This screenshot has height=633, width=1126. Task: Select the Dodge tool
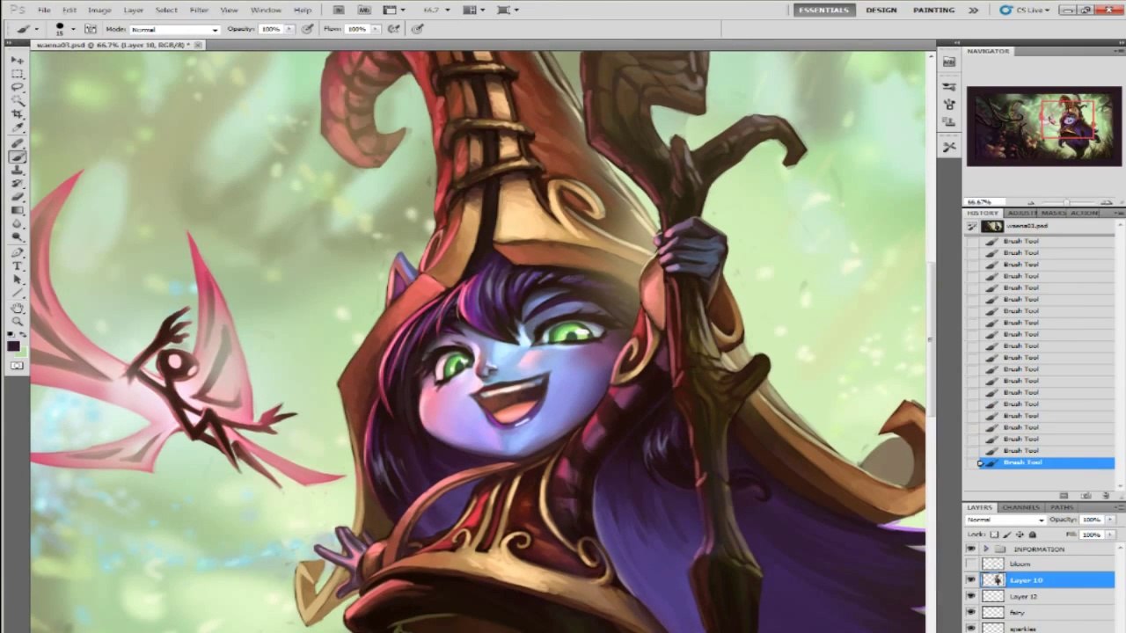(17, 236)
